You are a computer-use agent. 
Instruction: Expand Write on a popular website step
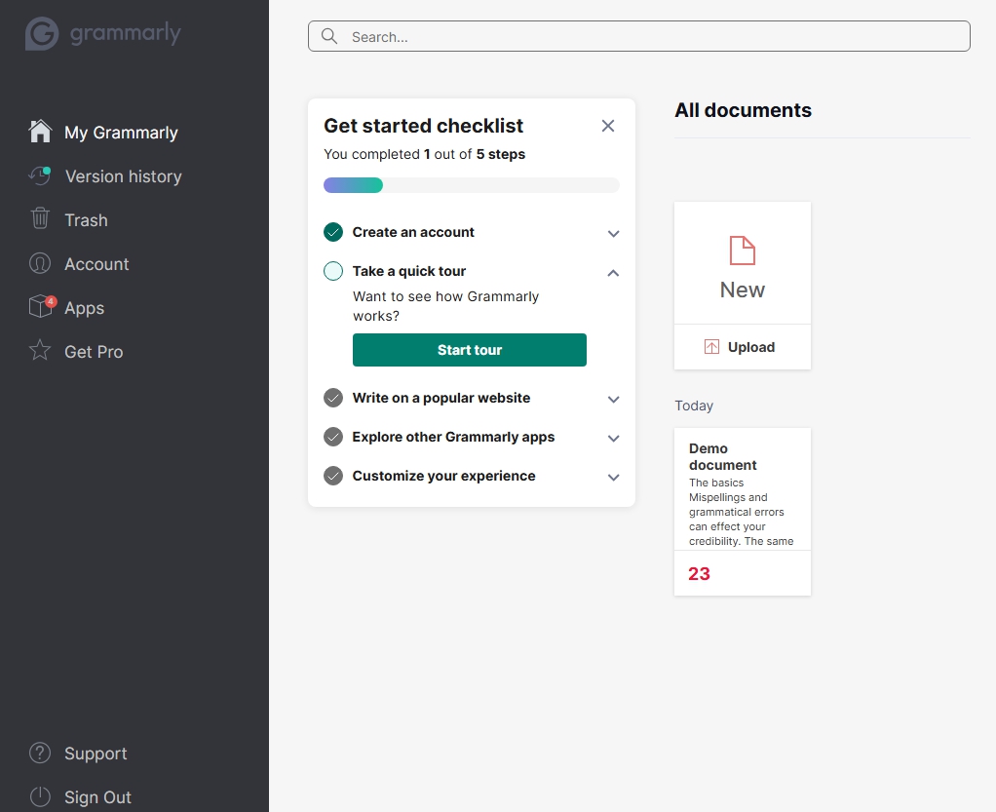613,400
